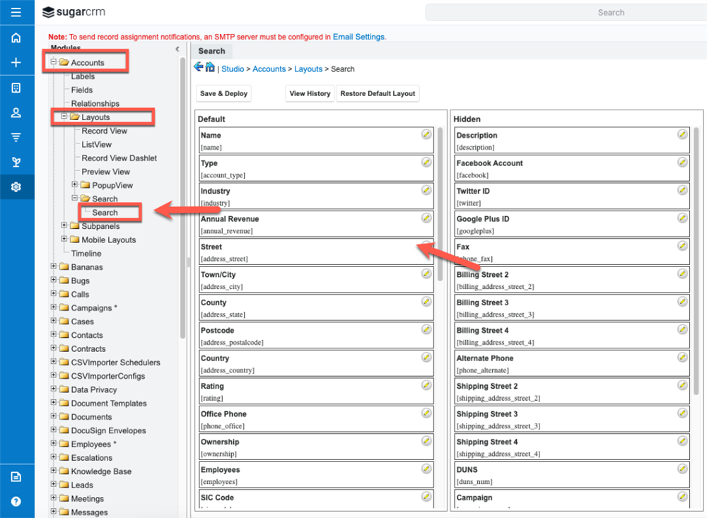Screen dimensions: 707x518
Task: Click the Home icon in left sidebar
Action: click(16, 38)
